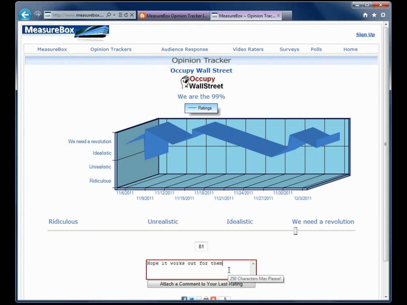Open the Video Raters menu item
This screenshot has height=305, width=407.
click(248, 49)
